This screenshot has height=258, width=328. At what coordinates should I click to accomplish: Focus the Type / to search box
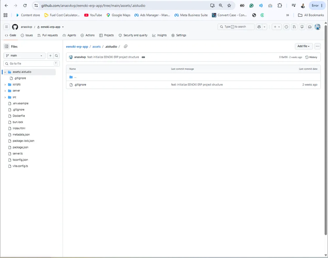pyautogui.click(x=236, y=27)
